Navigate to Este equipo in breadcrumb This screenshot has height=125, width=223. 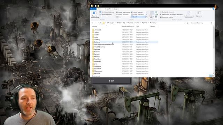pyautogui.click(x=110, y=23)
